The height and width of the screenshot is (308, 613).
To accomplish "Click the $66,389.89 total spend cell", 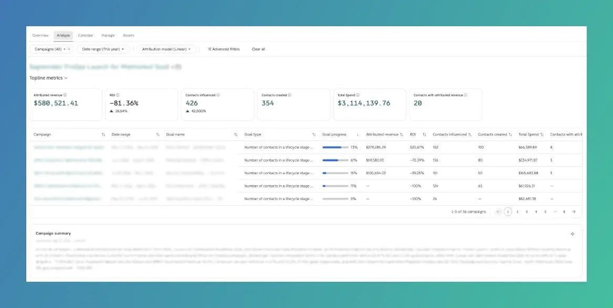I will tap(527, 147).
